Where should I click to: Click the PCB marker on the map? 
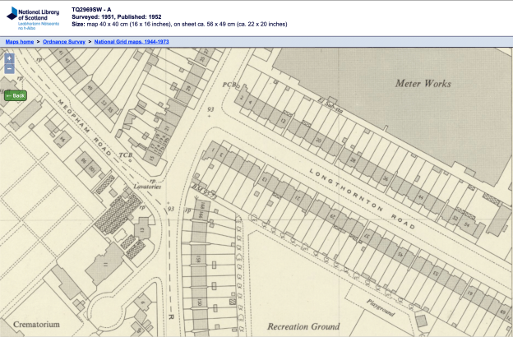coord(229,85)
